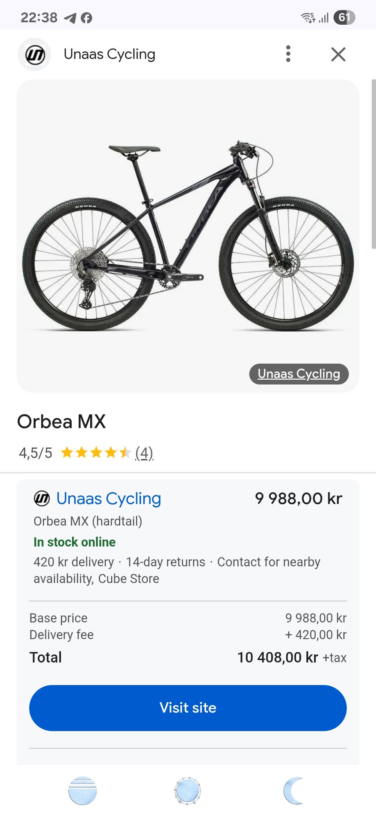The image size is (376, 815).
Task: Tap the Facebook notification icon in status bar
Action: pyautogui.click(x=86, y=18)
